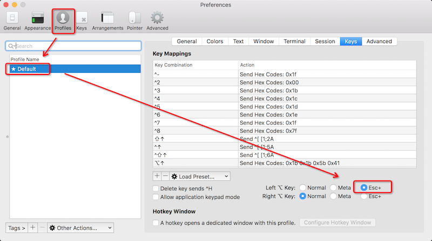Switch to the Text tab
This screenshot has height=241, width=432.
[238, 42]
